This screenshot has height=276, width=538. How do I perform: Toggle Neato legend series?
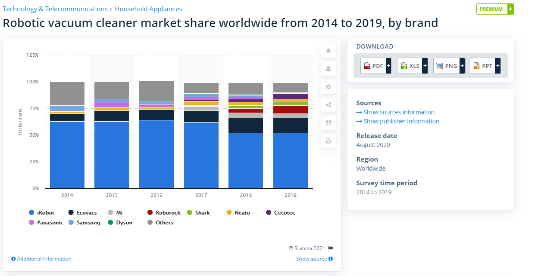tap(238, 212)
